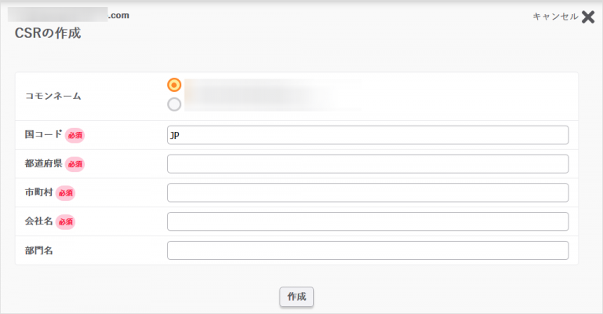Select the first コモンネーム radio option
Screen dimensions: 603x314
coord(174,85)
